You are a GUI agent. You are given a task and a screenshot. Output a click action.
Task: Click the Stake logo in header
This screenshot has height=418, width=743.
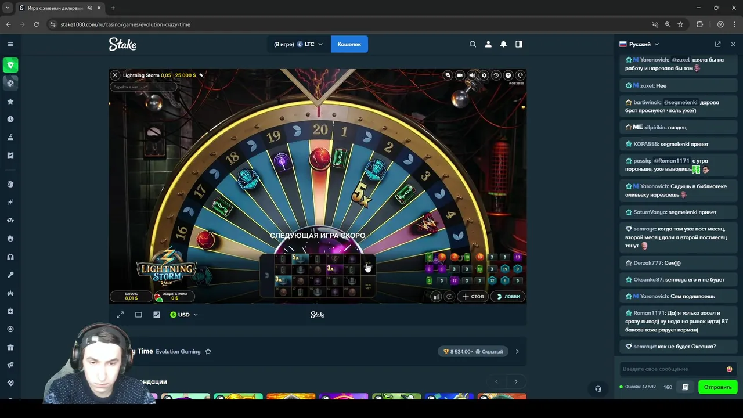coord(122,44)
